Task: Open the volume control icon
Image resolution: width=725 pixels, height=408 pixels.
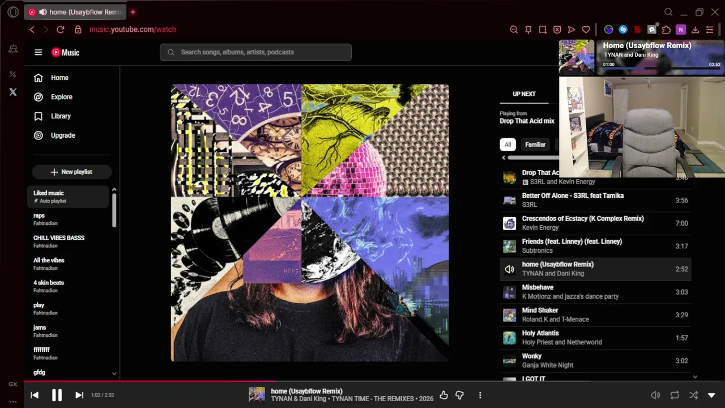Action: [655, 395]
